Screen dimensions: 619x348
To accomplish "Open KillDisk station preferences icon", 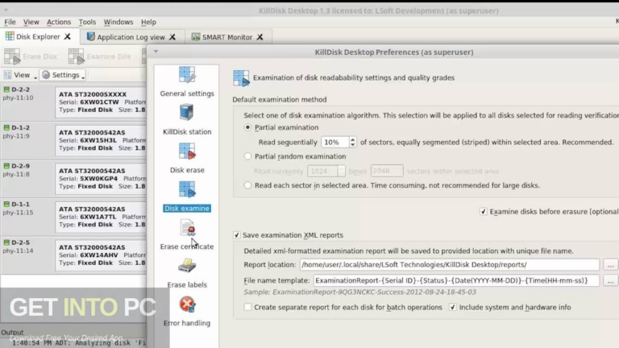I will pos(187,113).
